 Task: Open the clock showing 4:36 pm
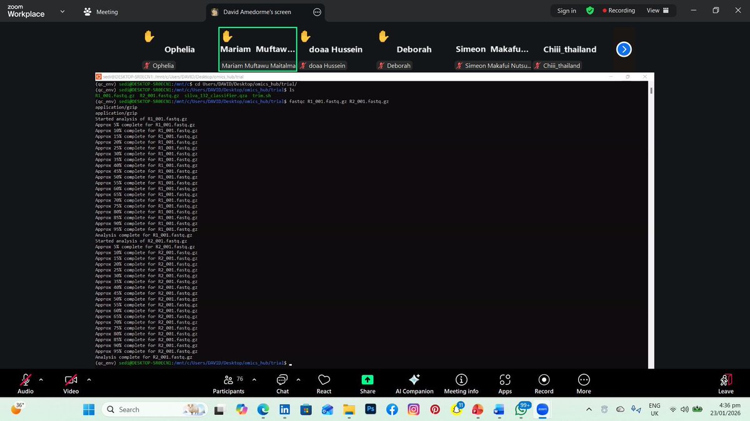coord(726,409)
